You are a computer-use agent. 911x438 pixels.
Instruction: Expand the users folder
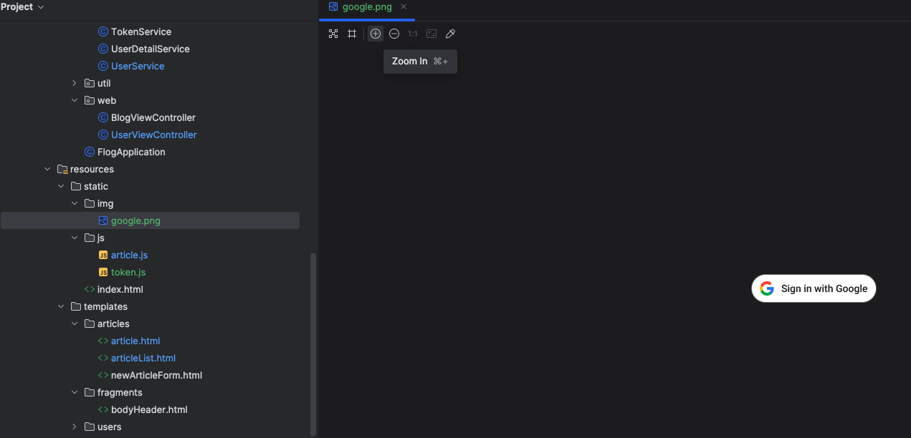coord(75,427)
